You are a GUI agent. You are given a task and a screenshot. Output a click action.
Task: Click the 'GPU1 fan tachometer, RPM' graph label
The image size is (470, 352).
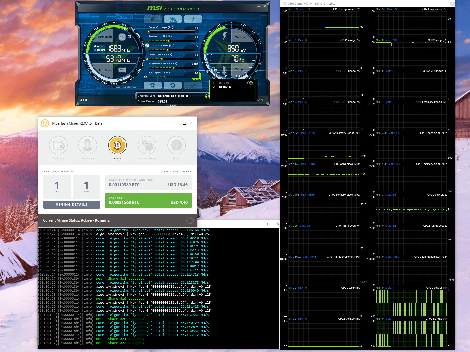[343, 257]
